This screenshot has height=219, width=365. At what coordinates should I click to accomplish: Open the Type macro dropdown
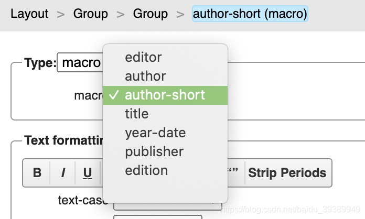80,62
